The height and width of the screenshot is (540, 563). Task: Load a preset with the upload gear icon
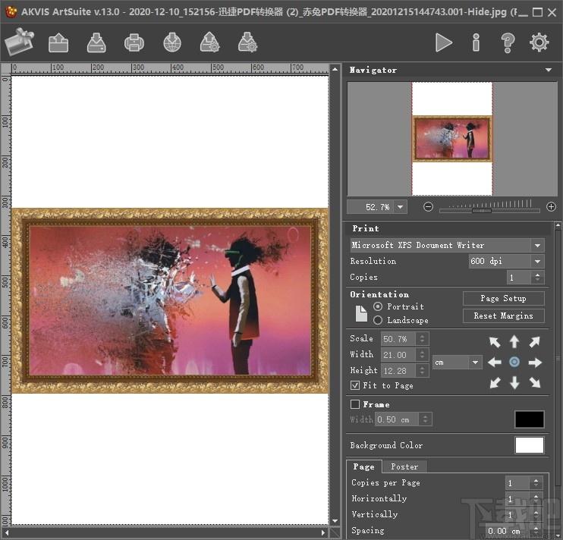tap(209, 42)
